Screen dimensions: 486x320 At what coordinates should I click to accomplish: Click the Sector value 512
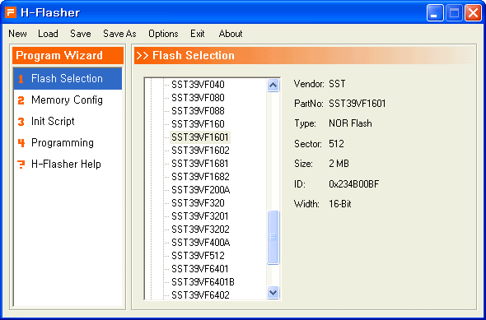click(336, 144)
